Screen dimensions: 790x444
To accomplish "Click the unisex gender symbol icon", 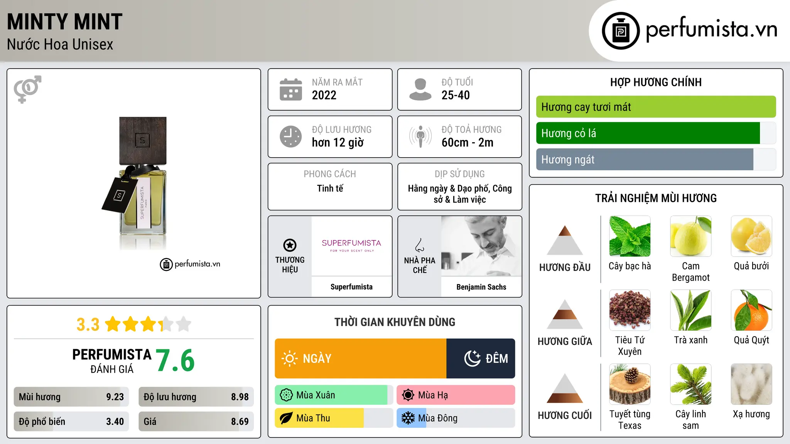I will pos(27,89).
